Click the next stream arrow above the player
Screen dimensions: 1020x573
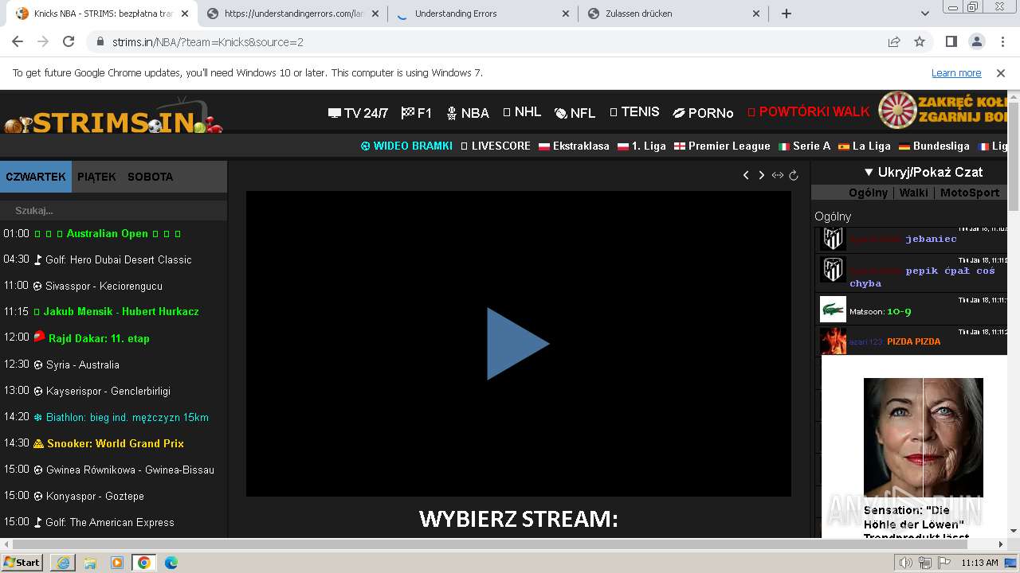click(761, 175)
